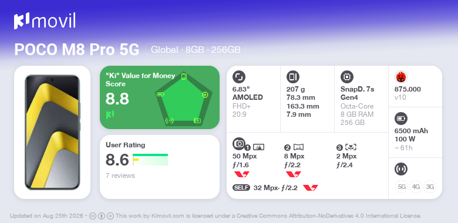Select the 4G network badge
This screenshot has width=458, height=223.
pos(416,187)
